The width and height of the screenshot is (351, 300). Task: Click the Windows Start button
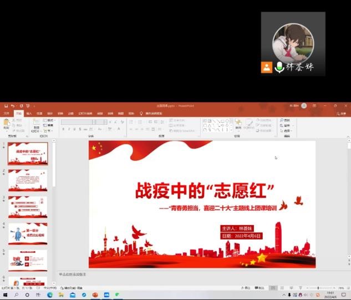[5, 295]
